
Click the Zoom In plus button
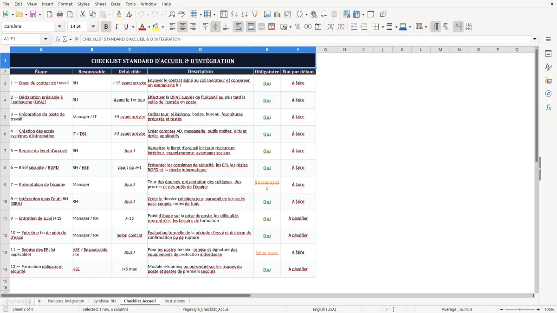(538, 309)
